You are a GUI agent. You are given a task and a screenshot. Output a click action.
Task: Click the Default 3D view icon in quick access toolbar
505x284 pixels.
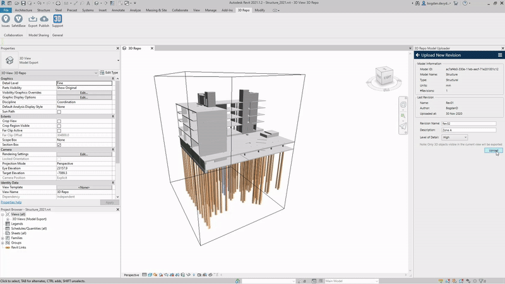tap(97, 3)
